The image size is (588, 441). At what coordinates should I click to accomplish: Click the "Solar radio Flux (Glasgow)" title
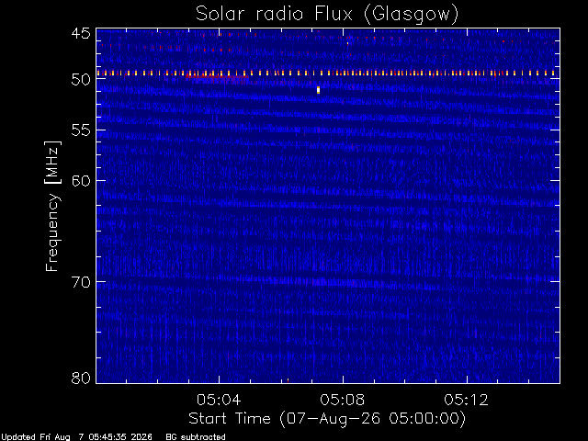click(327, 15)
